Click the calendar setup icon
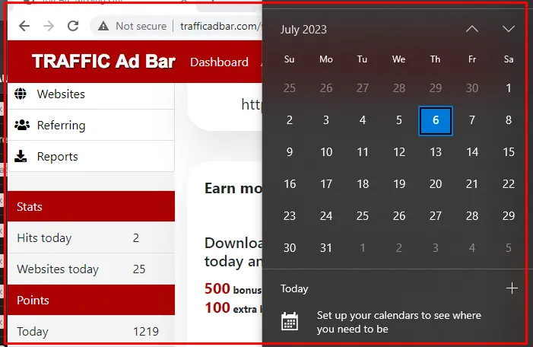The image size is (533, 347). [290, 321]
